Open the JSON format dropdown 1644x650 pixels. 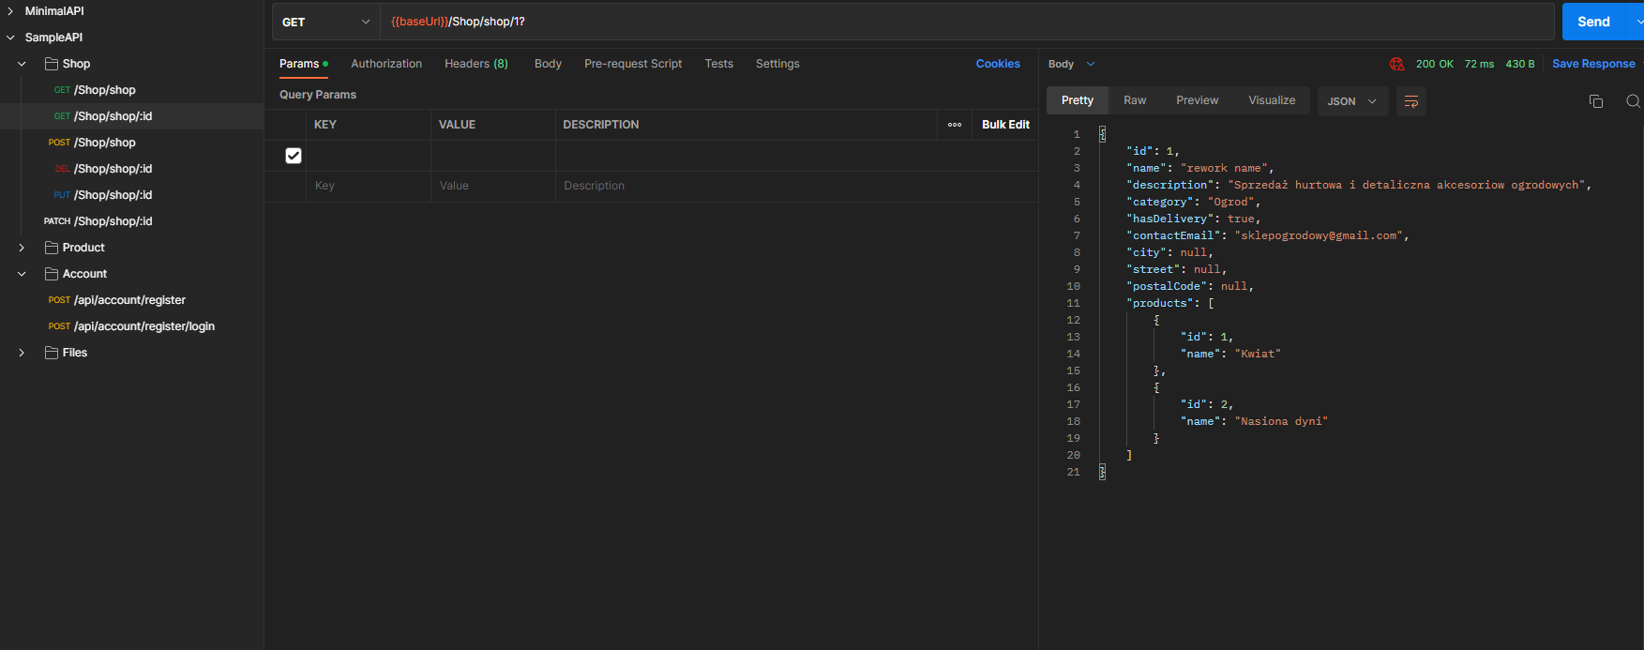click(x=1352, y=101)
